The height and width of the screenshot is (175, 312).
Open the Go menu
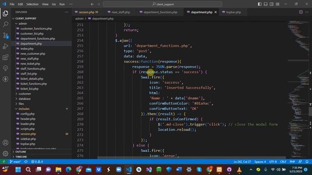[54, 4]
